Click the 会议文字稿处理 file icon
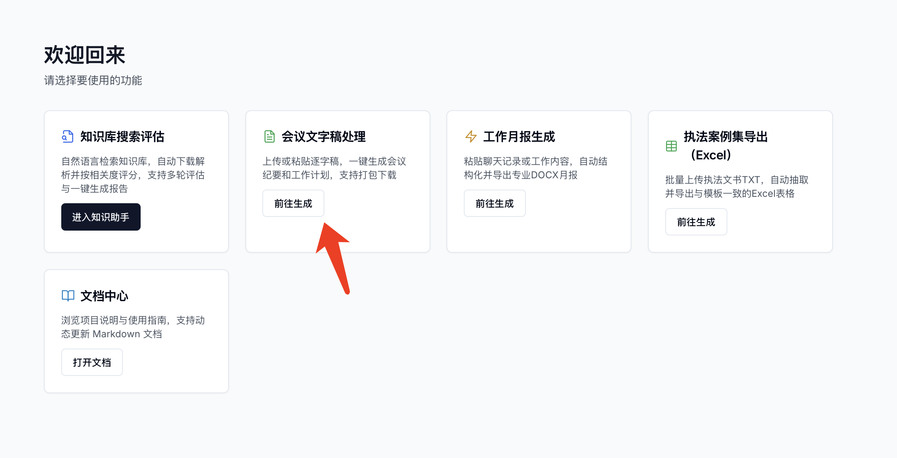Viewport: 897px width, 458px height. click(269, 136)
